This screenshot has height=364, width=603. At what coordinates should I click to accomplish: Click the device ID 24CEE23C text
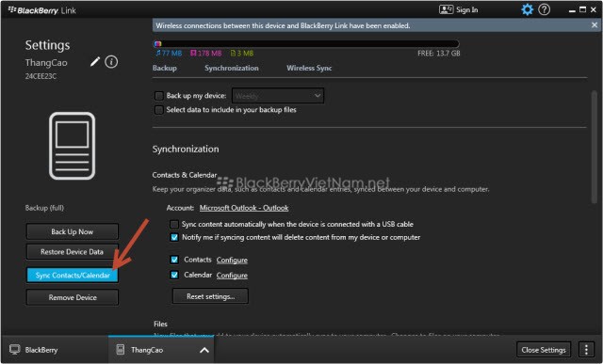[x=41, y=76]
